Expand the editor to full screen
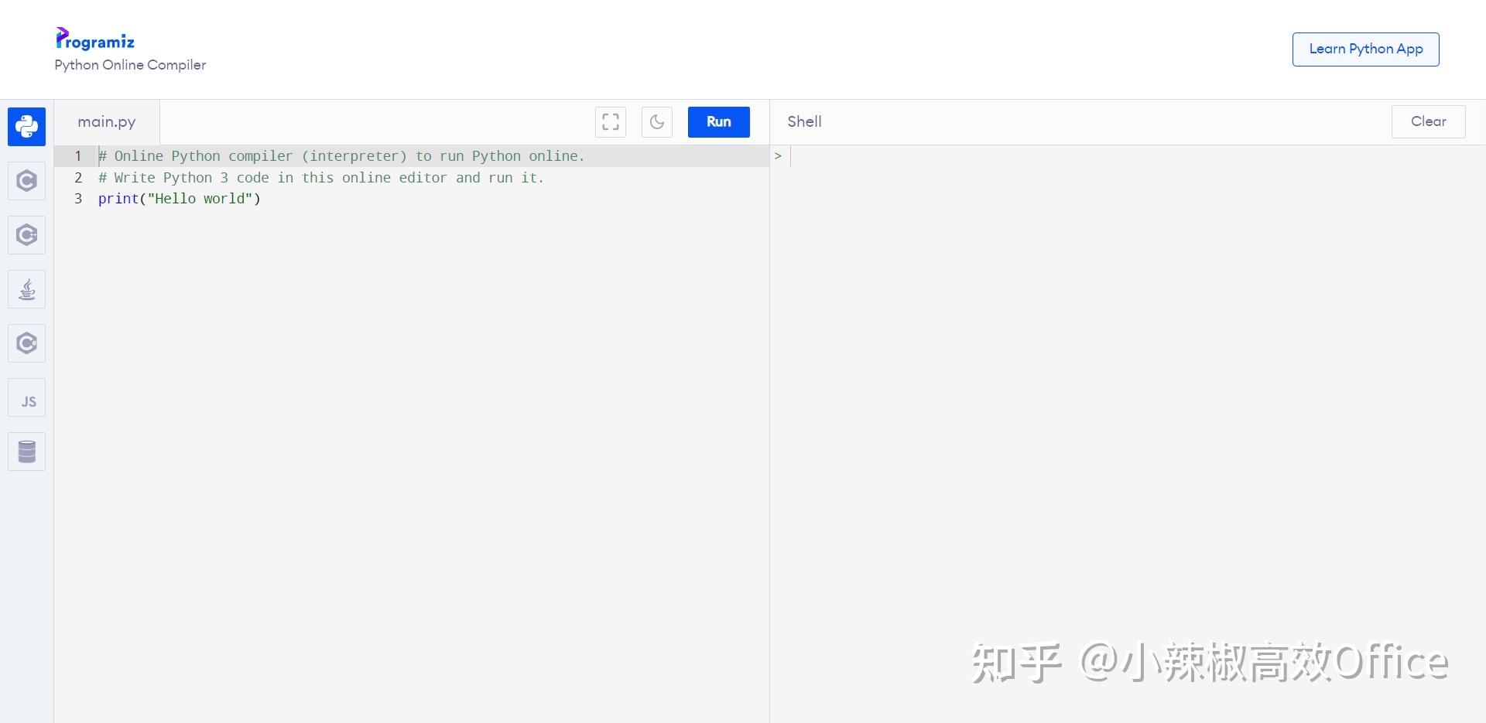The image size is (1486, 723). pyautogui.click(x=610, y=121)
